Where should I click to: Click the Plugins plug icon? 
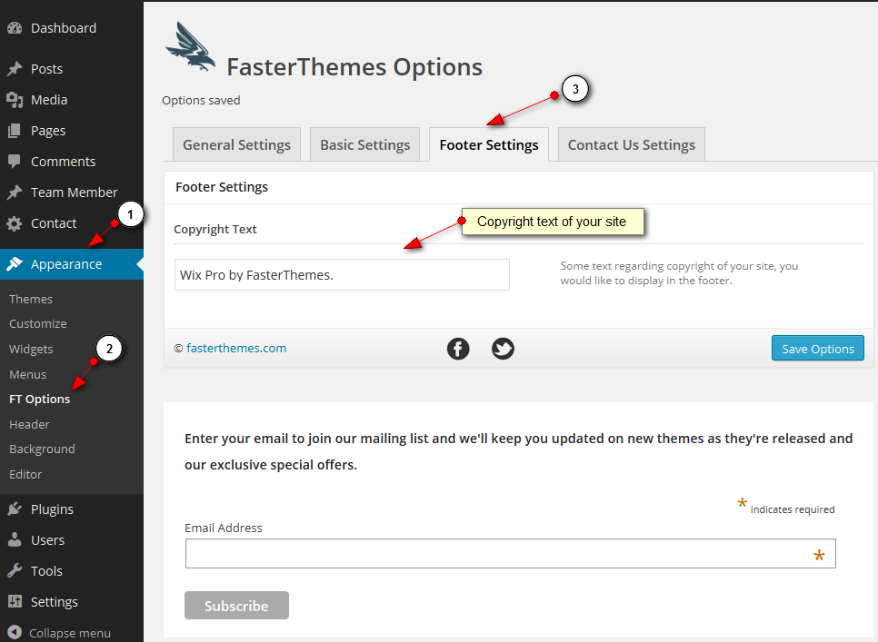pos(15,509)
